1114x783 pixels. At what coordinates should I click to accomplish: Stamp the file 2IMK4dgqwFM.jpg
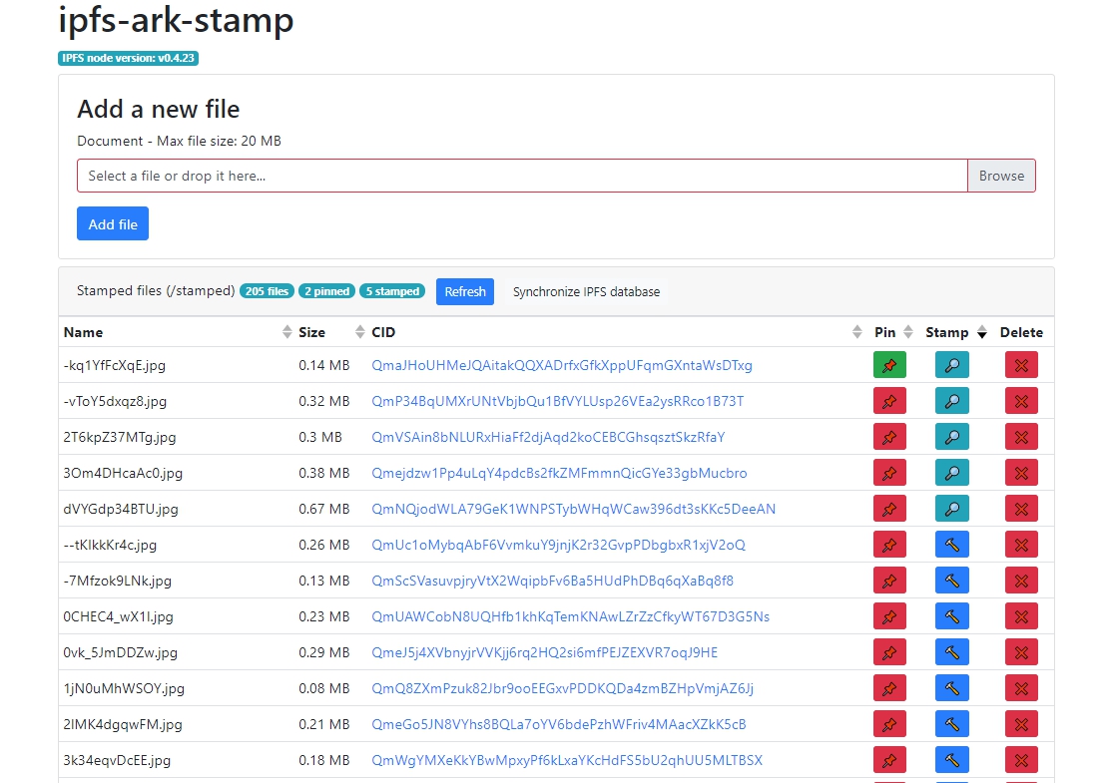952,724
